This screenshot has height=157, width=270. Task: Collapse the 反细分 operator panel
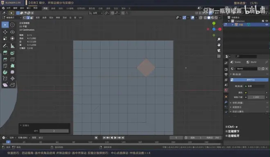[21, 126]
